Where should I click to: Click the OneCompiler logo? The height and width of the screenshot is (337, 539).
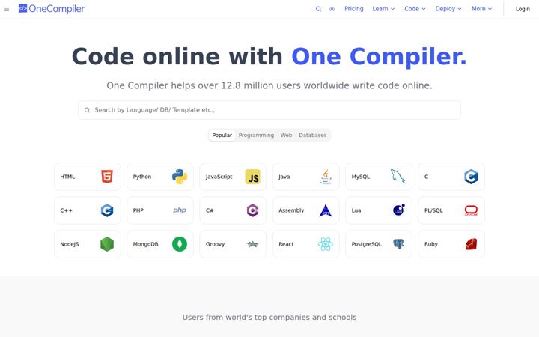tap(52, 8)
